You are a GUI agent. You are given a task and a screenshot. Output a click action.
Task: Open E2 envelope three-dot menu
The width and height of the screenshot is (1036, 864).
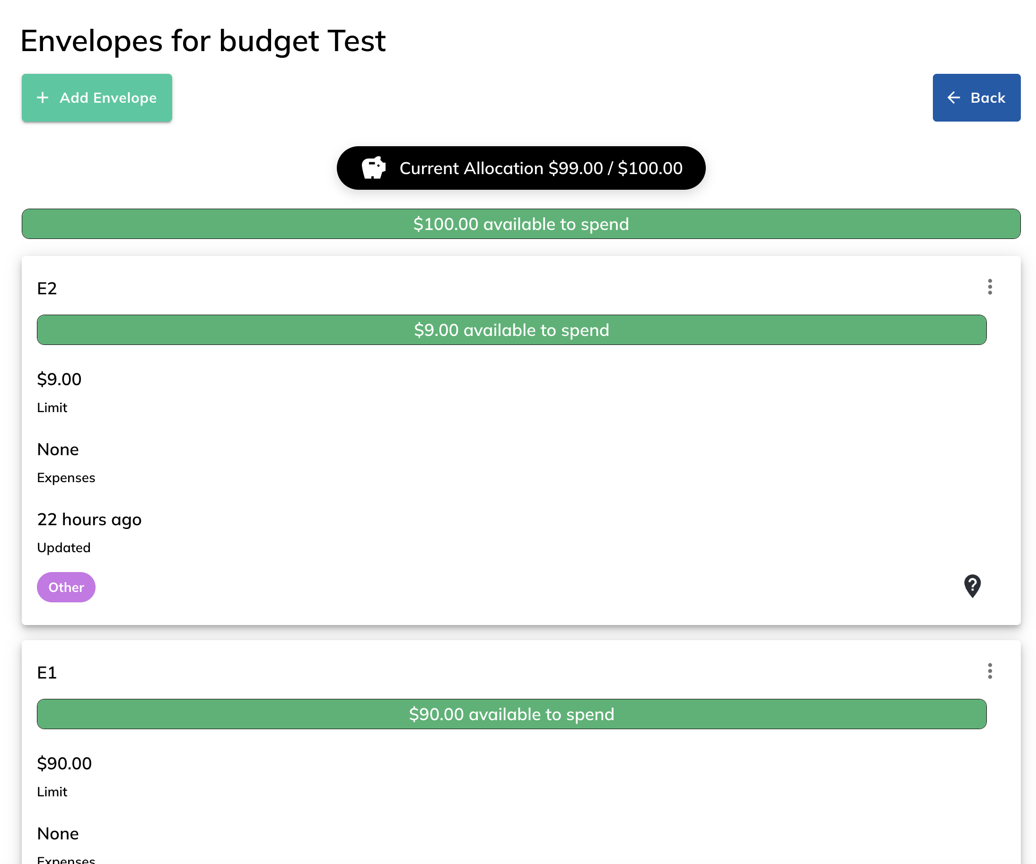[x=990, y=287]
